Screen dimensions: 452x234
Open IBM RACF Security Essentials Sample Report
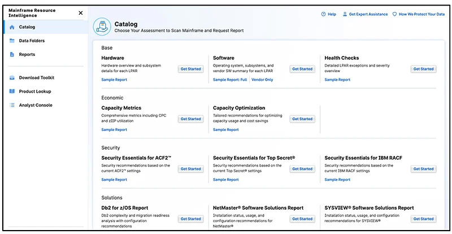[x=337, y=180]
